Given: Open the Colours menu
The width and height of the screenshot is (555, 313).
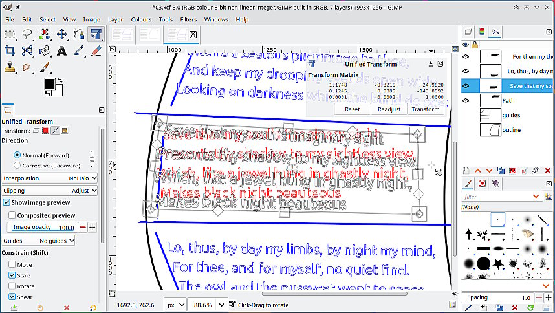Looking at the screenshot, I should click(x=141, y=19).
